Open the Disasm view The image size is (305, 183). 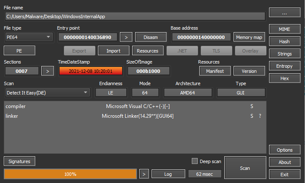click(151, 37)
